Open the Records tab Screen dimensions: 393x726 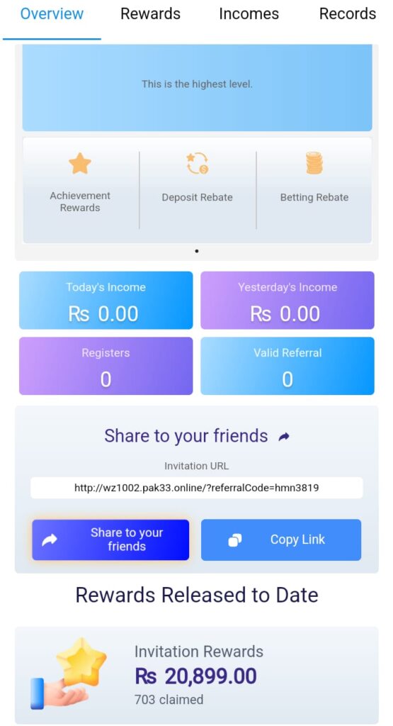coord(348,14)
